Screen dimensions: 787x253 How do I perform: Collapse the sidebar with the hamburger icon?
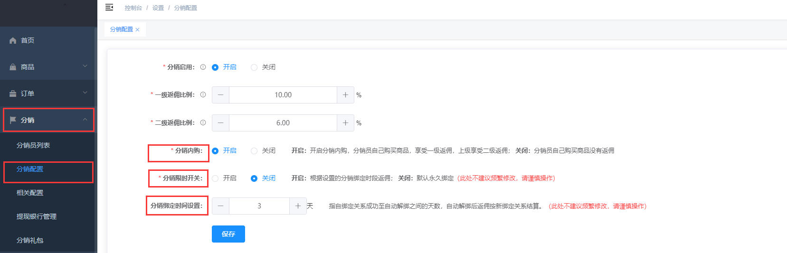[x=109, y=7]
